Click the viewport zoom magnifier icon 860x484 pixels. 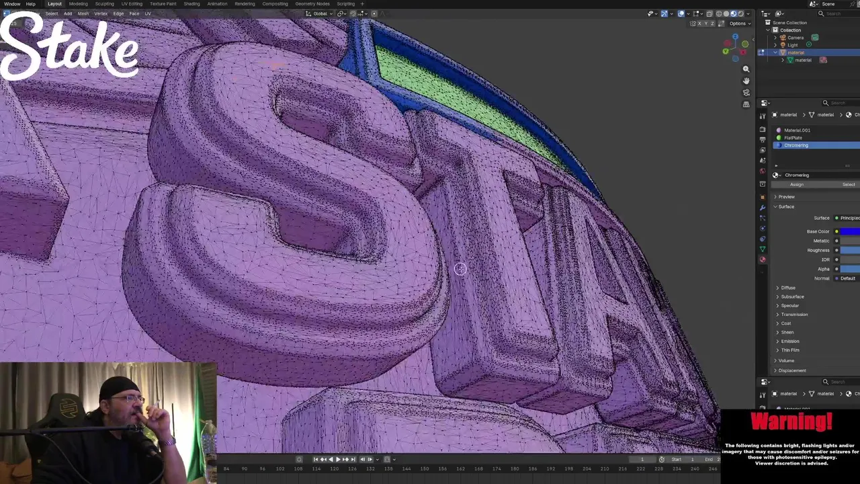tap(746, 69)
